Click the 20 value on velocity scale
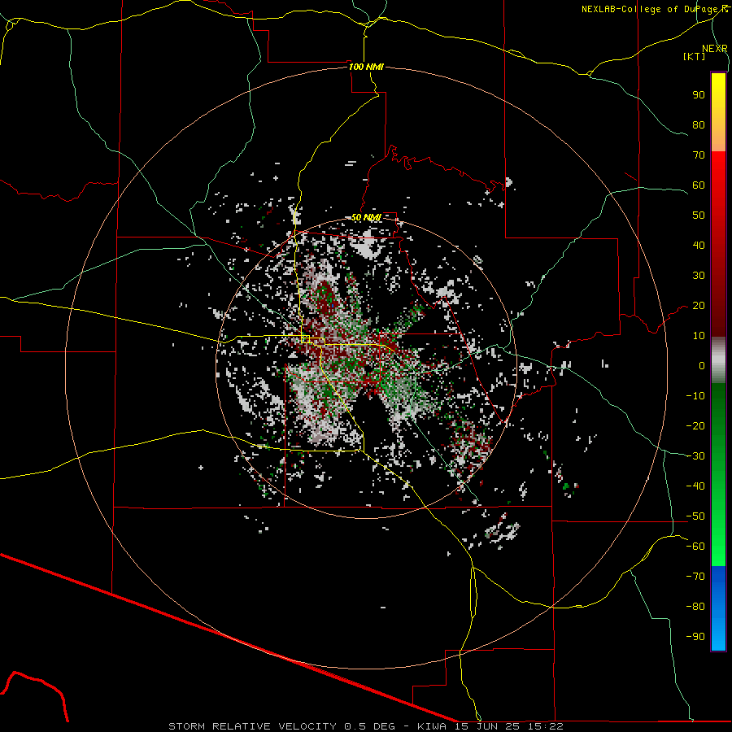Image resolution: width=732 pixels, height=732 pixels. [699, 305]
